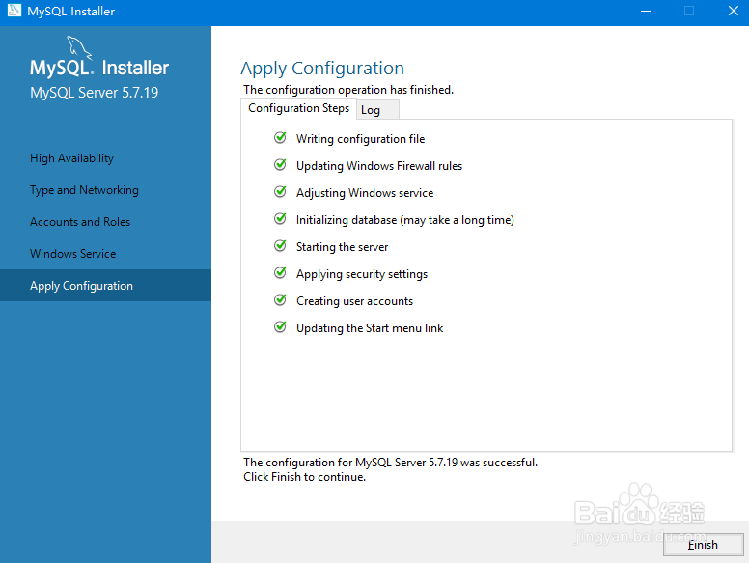This screenshot has width=749, height=563.
Task: Click the 'Writing configuration file' step text
Action: 360,139
